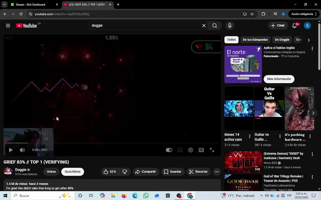This screenshot has height=200, width=321.
Task: Go back in the browser
Action: tap(5, 14)
